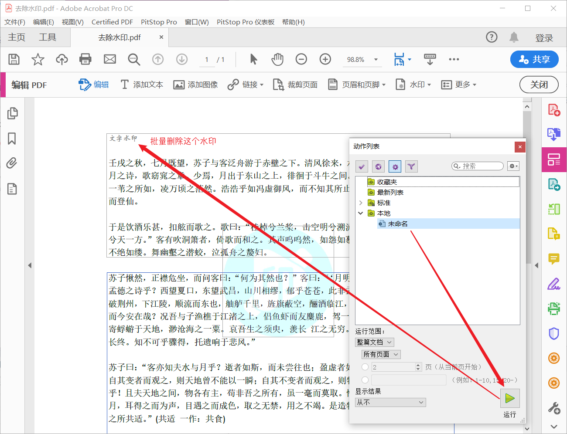Open the zoom percentage dropdown arrow
Screen dimensions: 567x434
[376, 60]
